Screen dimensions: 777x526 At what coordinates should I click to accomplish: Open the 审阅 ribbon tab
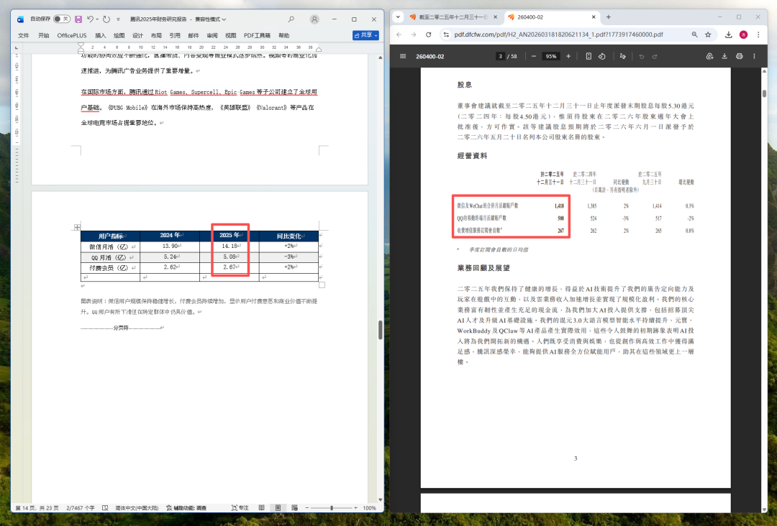click(x=212, y=36)
